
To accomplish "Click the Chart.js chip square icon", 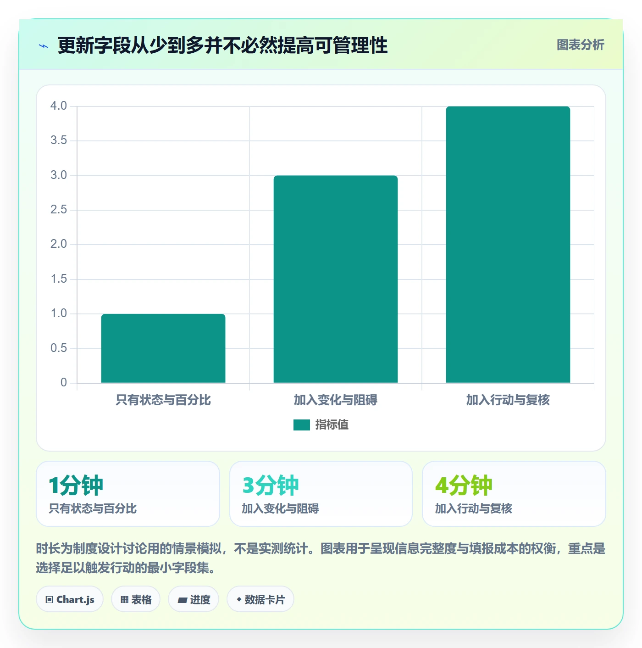I will 50,600.
